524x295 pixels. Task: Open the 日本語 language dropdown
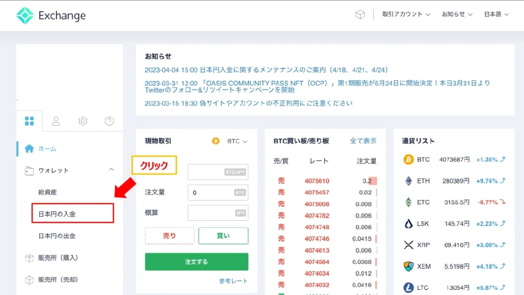[x=496, y=14]
